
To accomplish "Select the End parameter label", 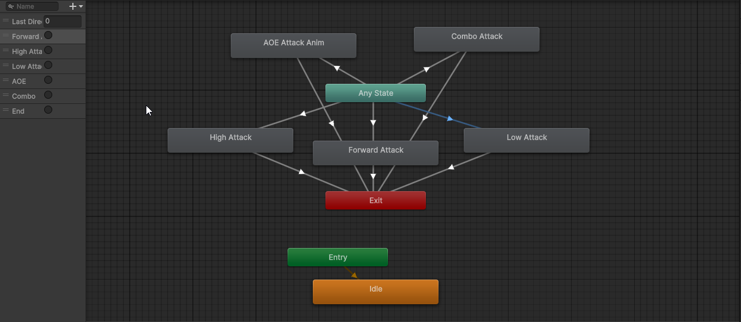I will coord(18,111).
